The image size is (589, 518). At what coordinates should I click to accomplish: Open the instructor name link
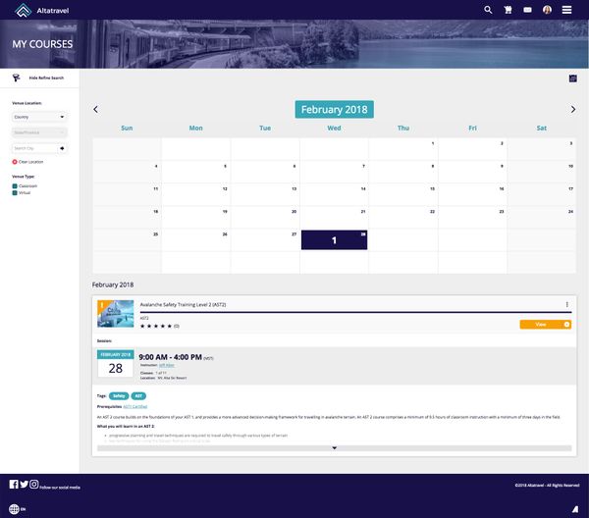167,365
